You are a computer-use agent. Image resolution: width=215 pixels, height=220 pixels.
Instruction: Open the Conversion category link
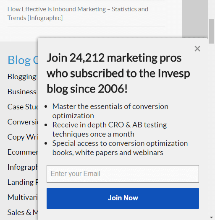tap(23, 122)
